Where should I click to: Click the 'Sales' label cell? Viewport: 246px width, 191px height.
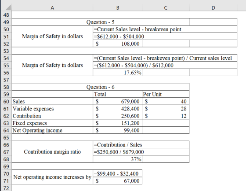52,101
